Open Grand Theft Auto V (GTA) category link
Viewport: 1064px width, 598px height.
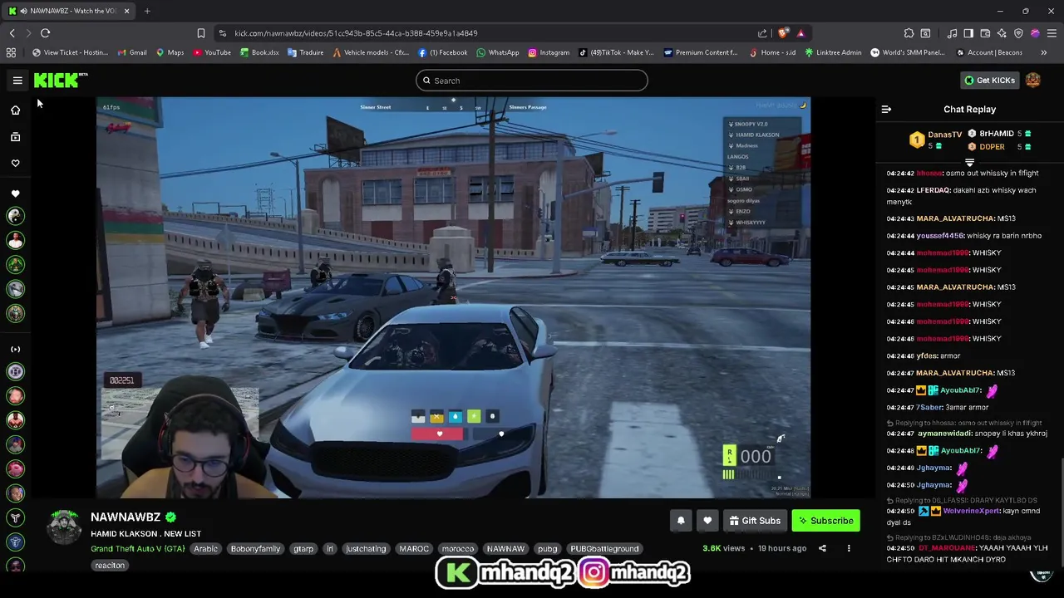pos(138,549)
